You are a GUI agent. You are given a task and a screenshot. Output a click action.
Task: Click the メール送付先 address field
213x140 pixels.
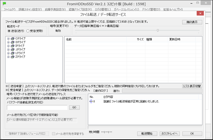pyautogui.click(x=42, y=120)
